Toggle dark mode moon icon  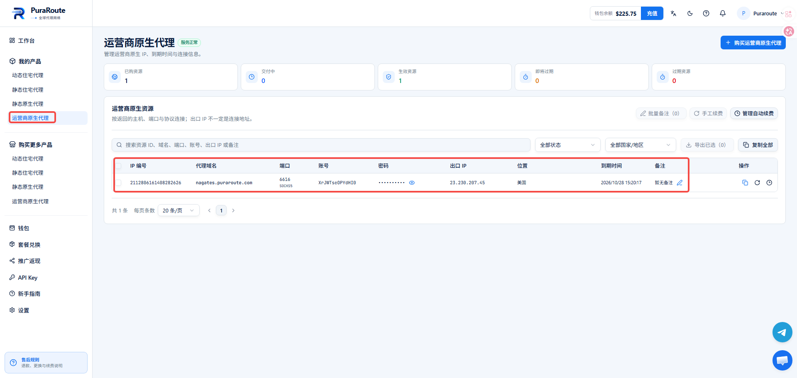click(x=690, y=13)
